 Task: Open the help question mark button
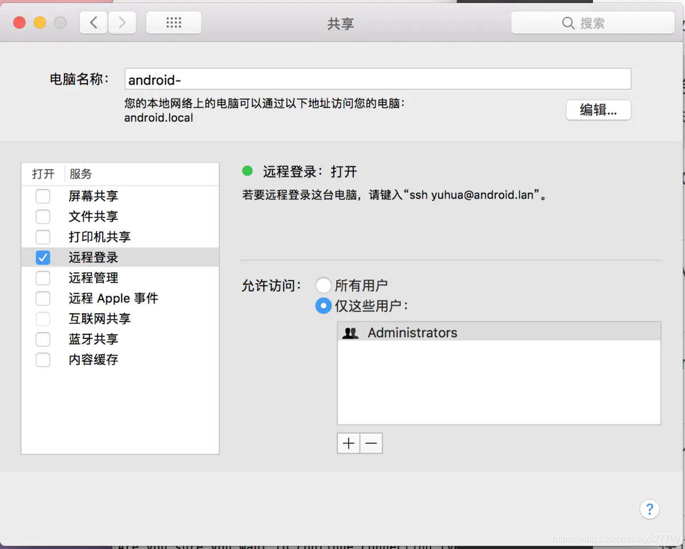click(650, 509)
